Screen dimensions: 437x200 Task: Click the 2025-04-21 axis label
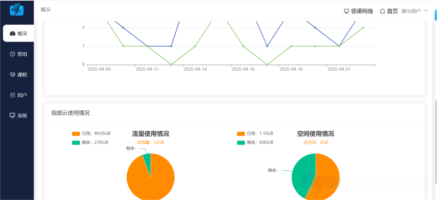click(339, 69)
